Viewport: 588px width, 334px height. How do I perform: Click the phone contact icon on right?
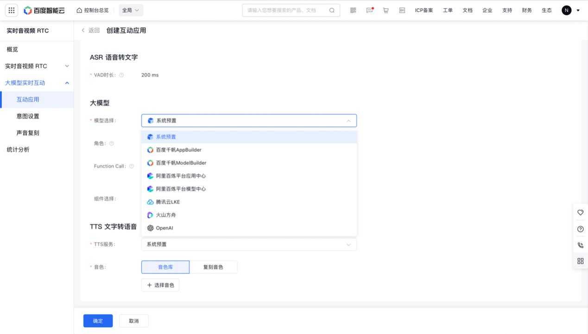click(581, 246)
